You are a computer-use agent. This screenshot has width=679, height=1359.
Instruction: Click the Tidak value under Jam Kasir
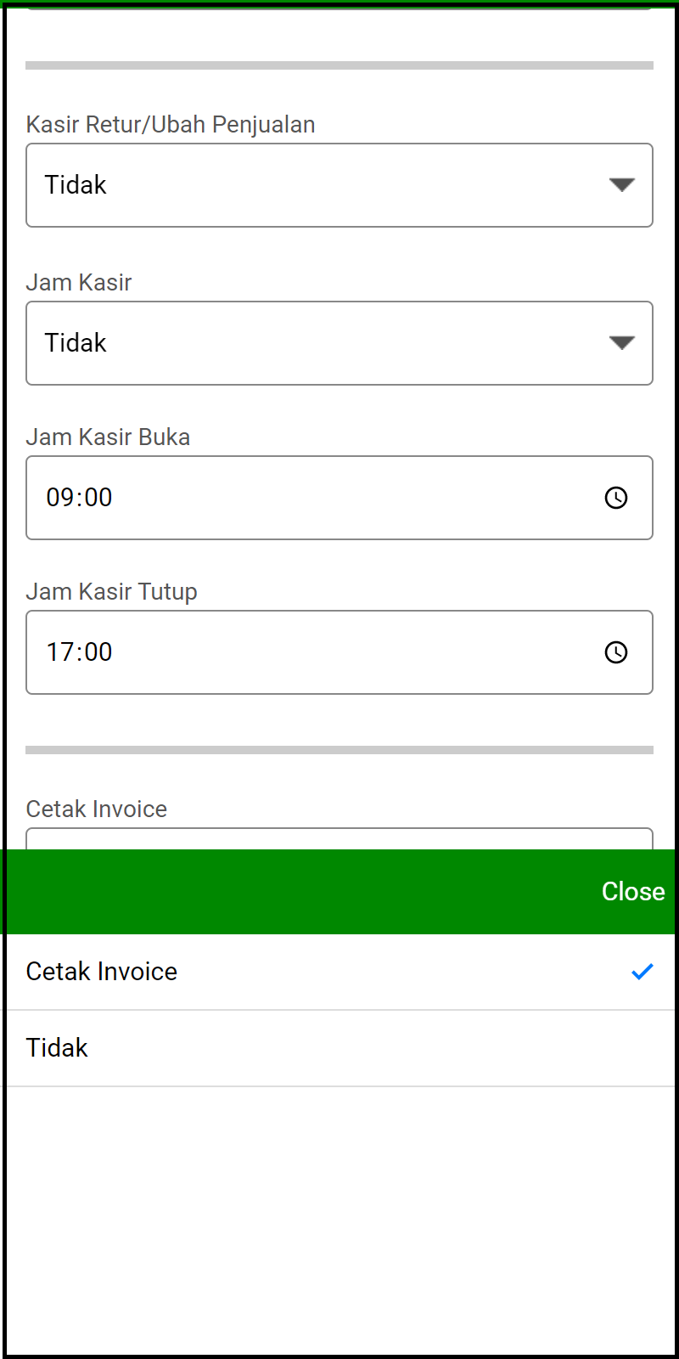pyautogui.click(x=76, y=343)
